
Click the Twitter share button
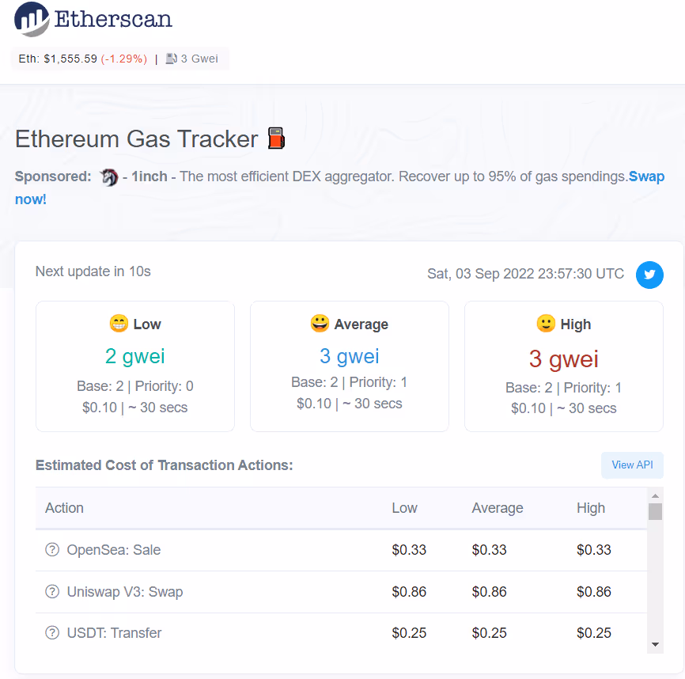[649, 275]
